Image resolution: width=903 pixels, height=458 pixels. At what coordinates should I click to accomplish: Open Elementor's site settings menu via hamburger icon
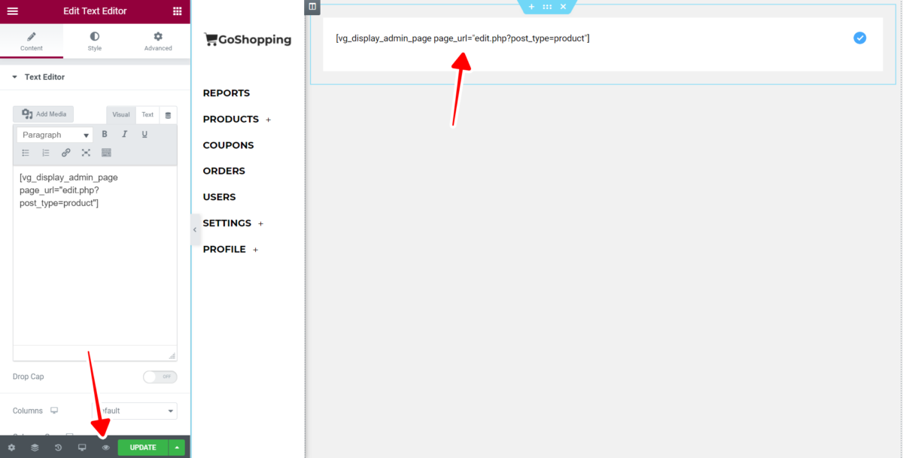click(11, 11)
